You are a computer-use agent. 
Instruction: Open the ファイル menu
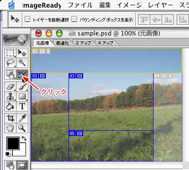pyautogui.click(x=80, y=5)
